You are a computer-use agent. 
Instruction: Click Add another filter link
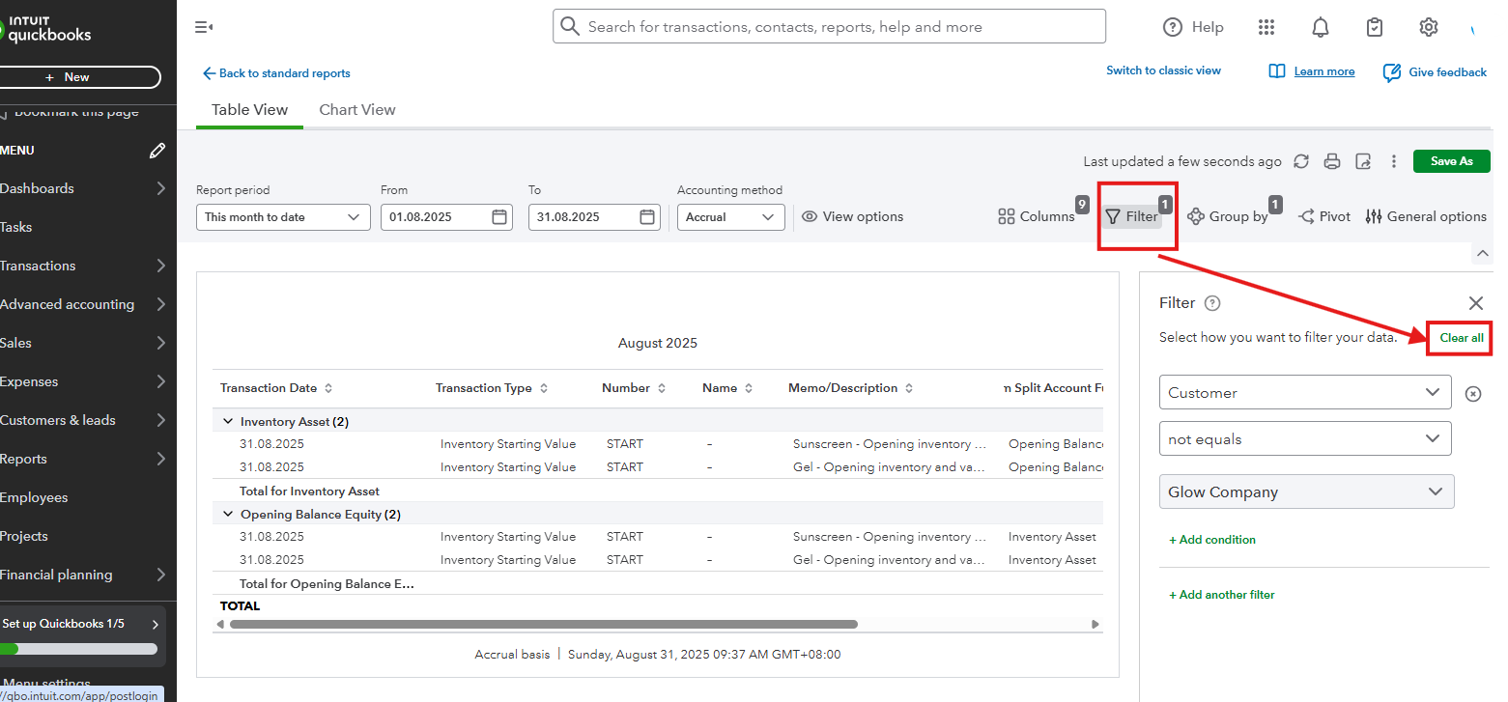click(1222, 595)
